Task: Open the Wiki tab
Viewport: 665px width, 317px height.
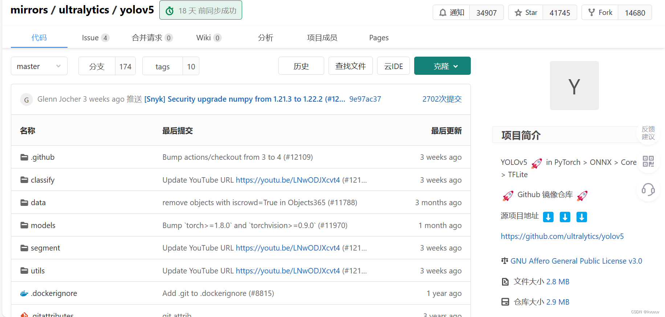Action: click(x=209, y=38)
